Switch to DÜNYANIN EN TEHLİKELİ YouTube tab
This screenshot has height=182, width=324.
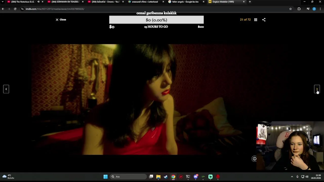pyautogui.click(x=64, y=2)
